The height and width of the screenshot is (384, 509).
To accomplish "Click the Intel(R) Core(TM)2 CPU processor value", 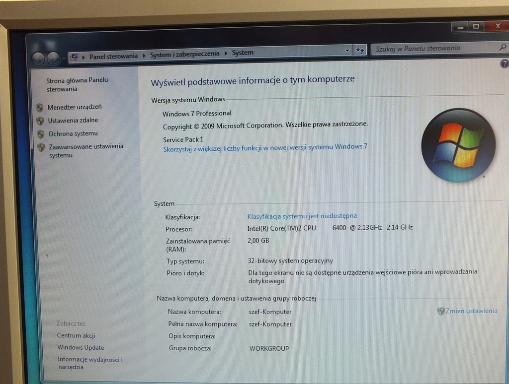I will [330, 228].
